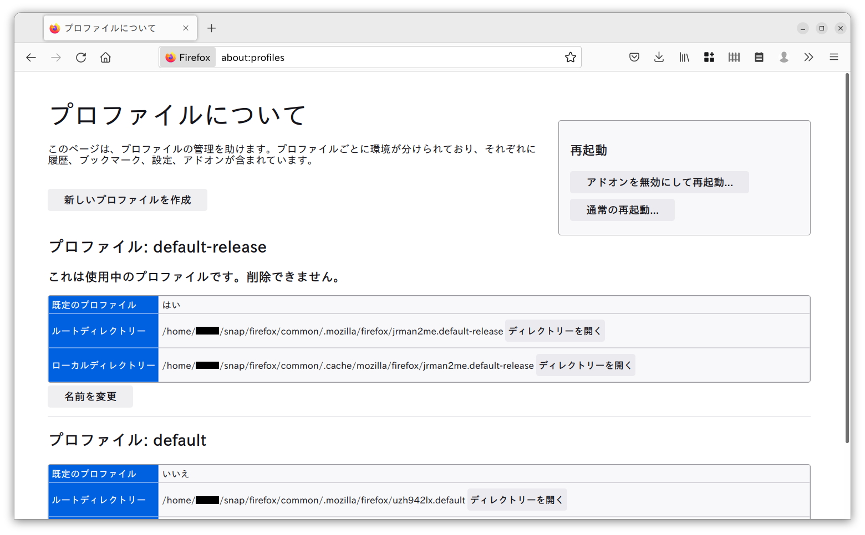Reload the current page
865x535 pixels.
tap(80, 57)
